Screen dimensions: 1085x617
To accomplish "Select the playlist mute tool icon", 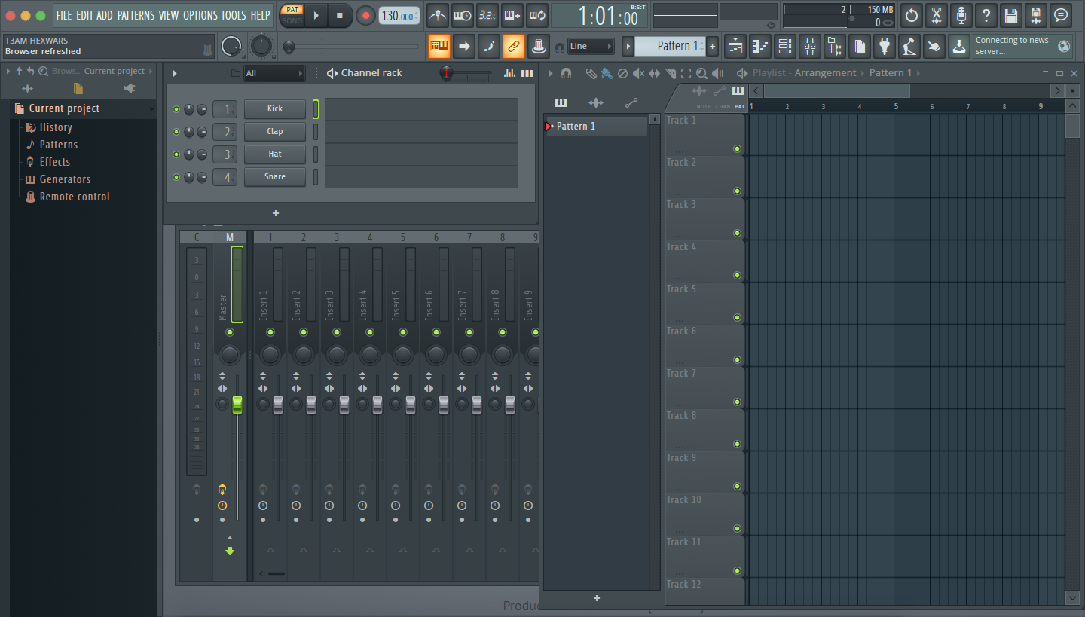I will [x=638, y=73].
